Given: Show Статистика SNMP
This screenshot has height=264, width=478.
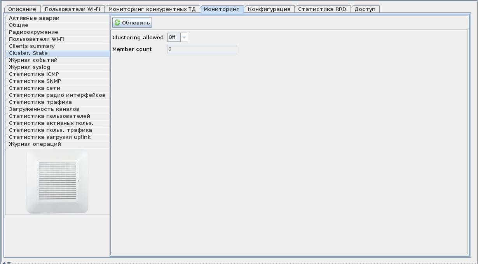Looking at the screenshot, I should coord(58,81).
